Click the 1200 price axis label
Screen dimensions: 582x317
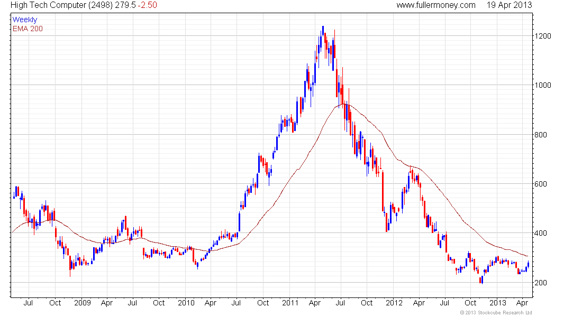coord(543,36)
